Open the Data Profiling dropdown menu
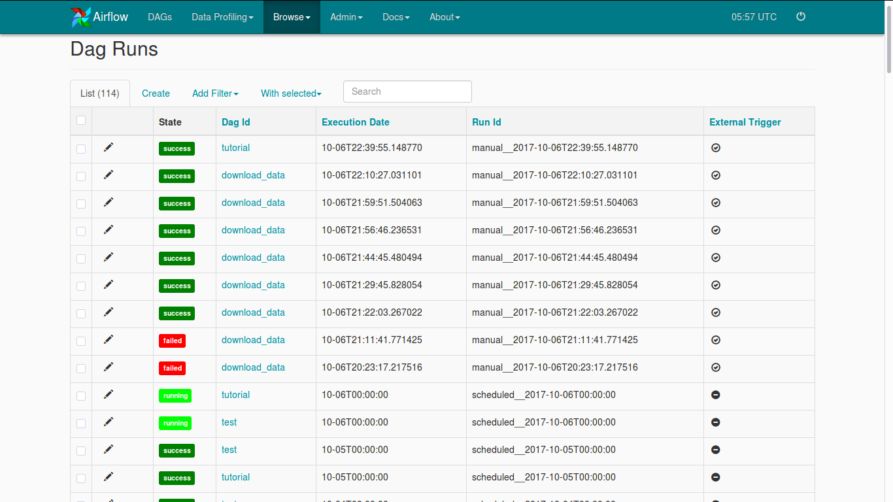This screenshot has width=893, height=502. (x=222, y=17)
